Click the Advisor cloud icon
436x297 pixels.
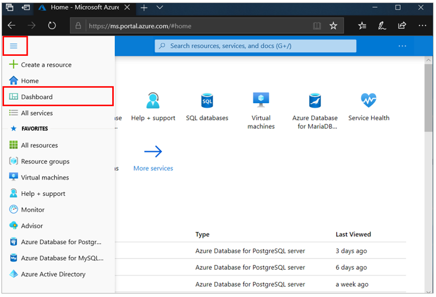coord(14,226)
